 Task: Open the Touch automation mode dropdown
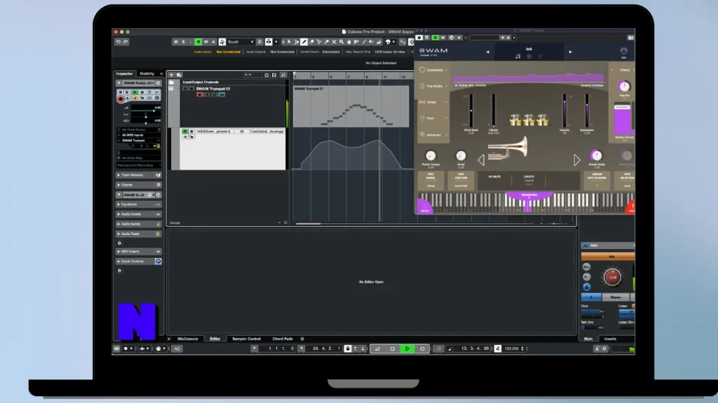click(x=241, y=41)
